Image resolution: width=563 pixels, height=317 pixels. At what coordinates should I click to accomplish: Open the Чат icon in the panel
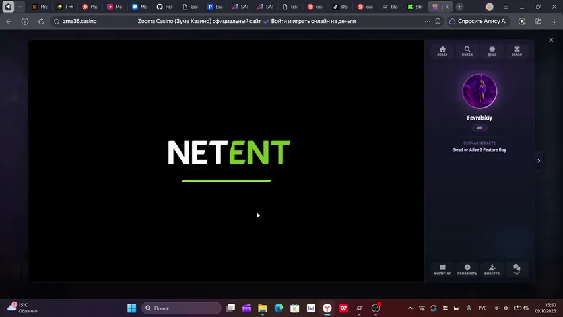(x=517, y=269)
